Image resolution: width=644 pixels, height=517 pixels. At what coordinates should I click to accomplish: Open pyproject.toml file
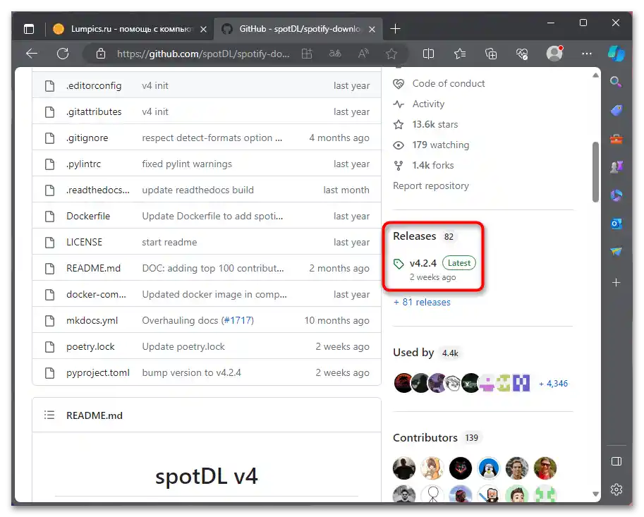[98, 372]
